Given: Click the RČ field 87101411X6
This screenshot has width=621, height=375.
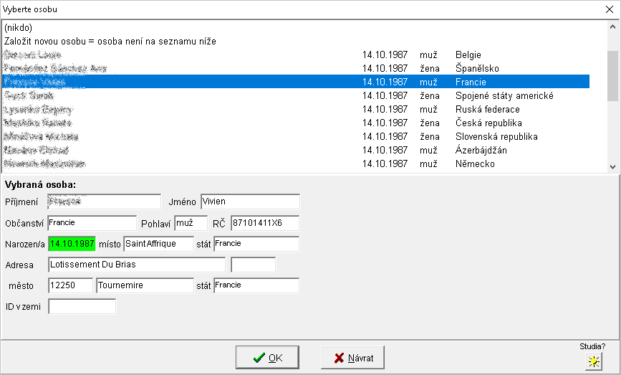Looking at the screenshot, I should coord(264,223).
